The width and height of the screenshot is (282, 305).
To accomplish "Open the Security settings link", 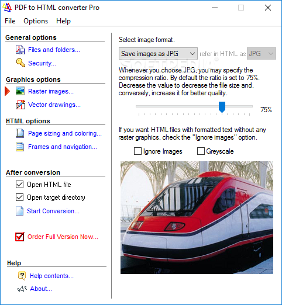I will pos(42,63).
